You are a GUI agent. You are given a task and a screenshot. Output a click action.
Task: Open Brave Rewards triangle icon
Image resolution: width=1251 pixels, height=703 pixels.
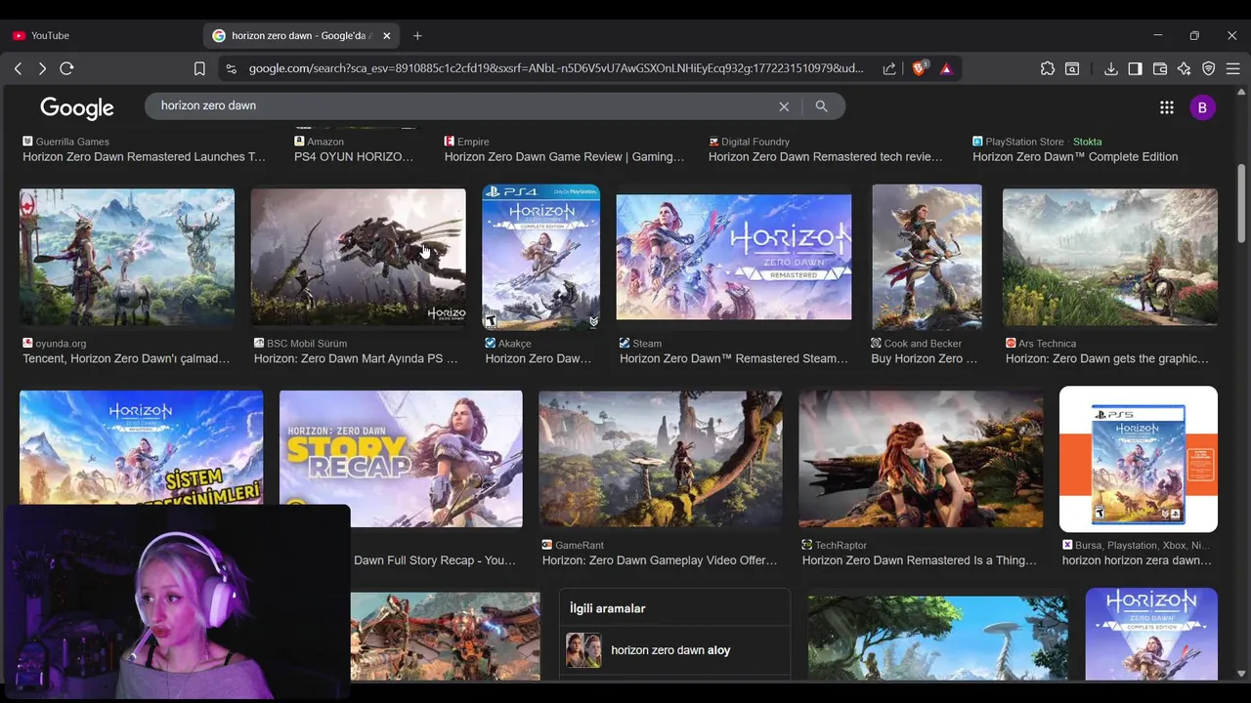coord(946,68)
